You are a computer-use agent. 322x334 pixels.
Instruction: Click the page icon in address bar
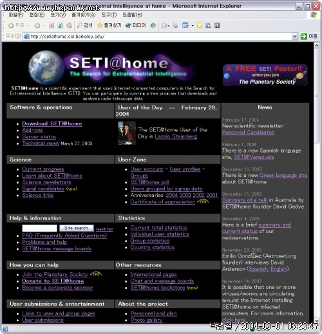[26, 37]
